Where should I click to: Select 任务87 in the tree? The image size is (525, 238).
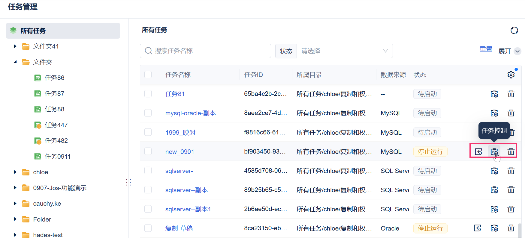click(x=54, y=94)
